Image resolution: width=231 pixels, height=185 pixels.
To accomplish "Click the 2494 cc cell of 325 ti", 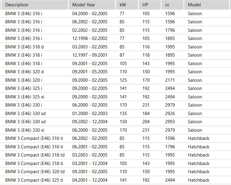I will (170, 180).
